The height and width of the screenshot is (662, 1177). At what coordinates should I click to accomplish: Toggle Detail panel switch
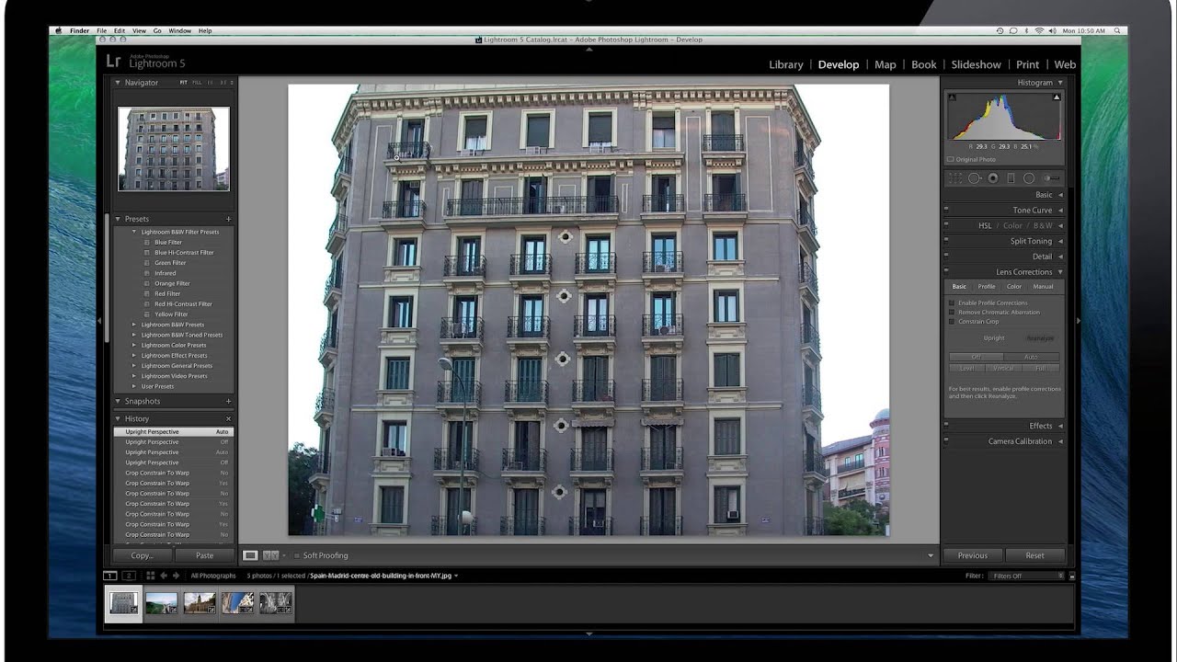click(946, 257)
